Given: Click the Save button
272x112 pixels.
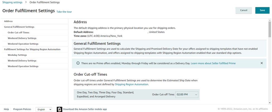Looking at the screenshot, I should [262, 10].
